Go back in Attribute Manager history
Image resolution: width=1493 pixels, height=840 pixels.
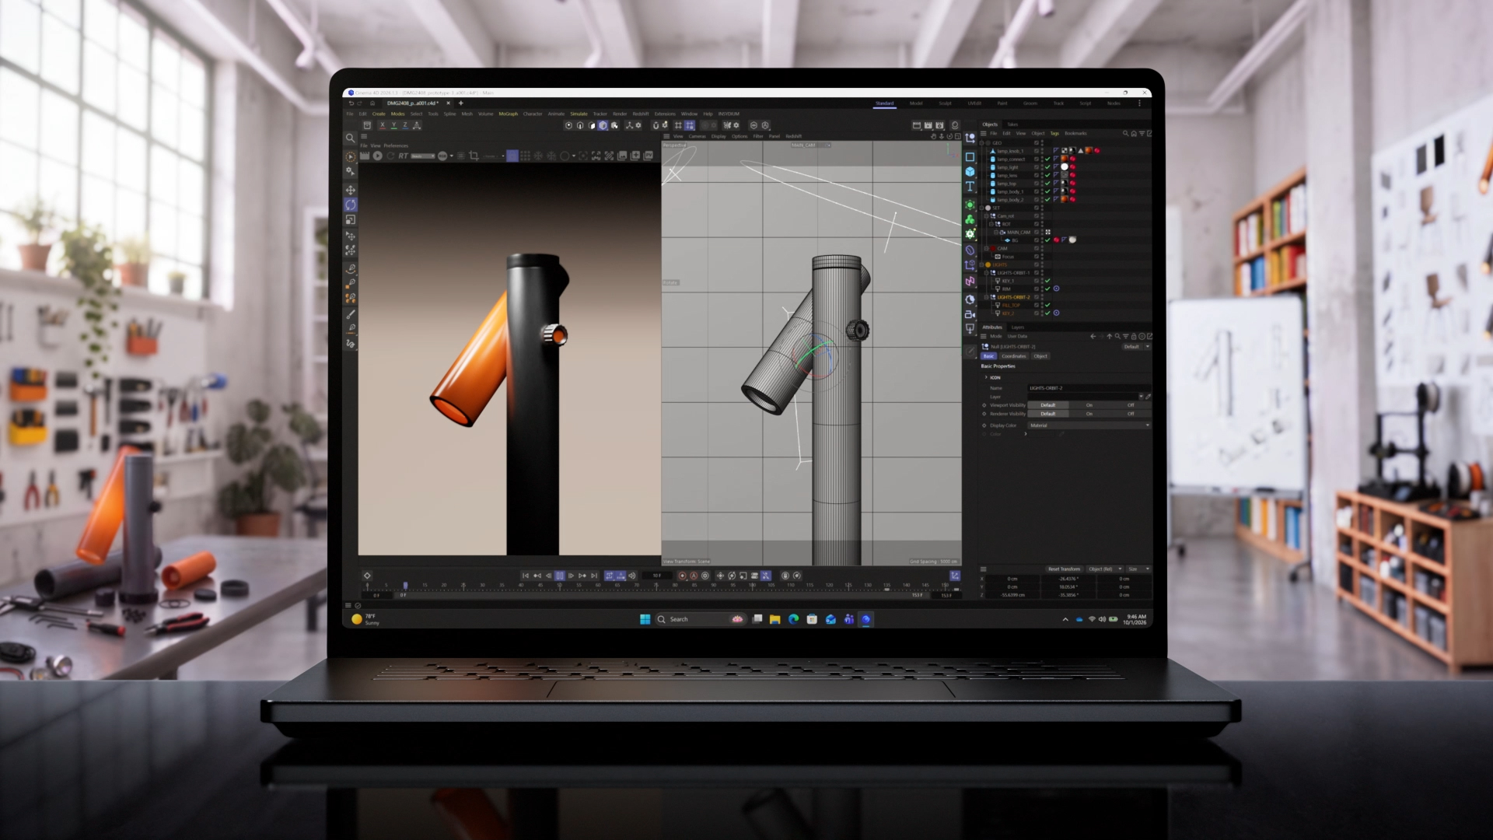coord(1093,336)
